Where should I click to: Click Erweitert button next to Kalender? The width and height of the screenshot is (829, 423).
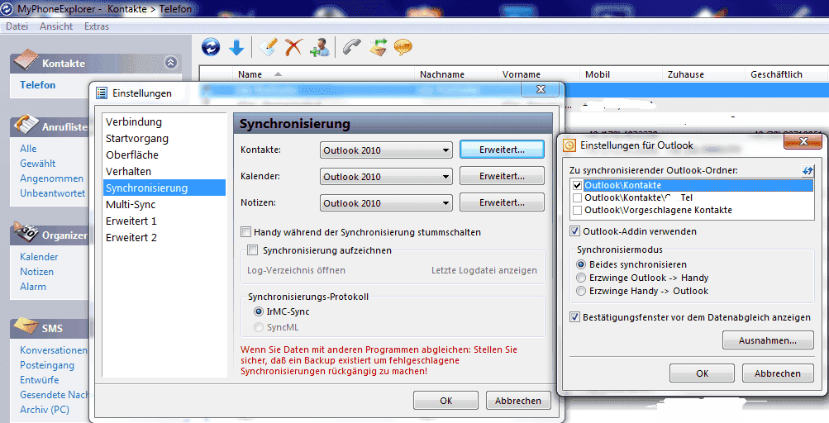pos(502,176)
